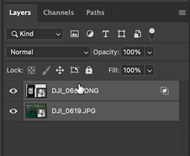Switch to the Channels tab
Screen dimensions: 190x156
pyautogui.click(x=59, y=13)
